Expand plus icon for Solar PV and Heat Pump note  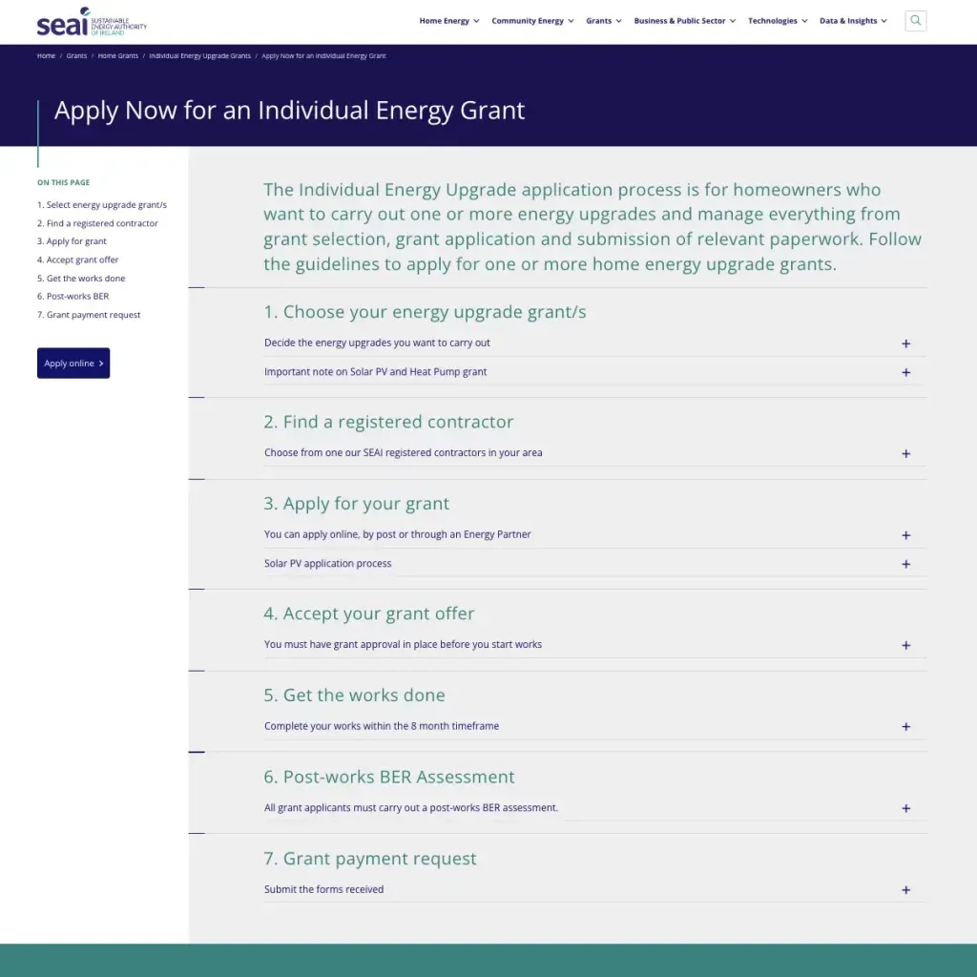click(905, 372)
